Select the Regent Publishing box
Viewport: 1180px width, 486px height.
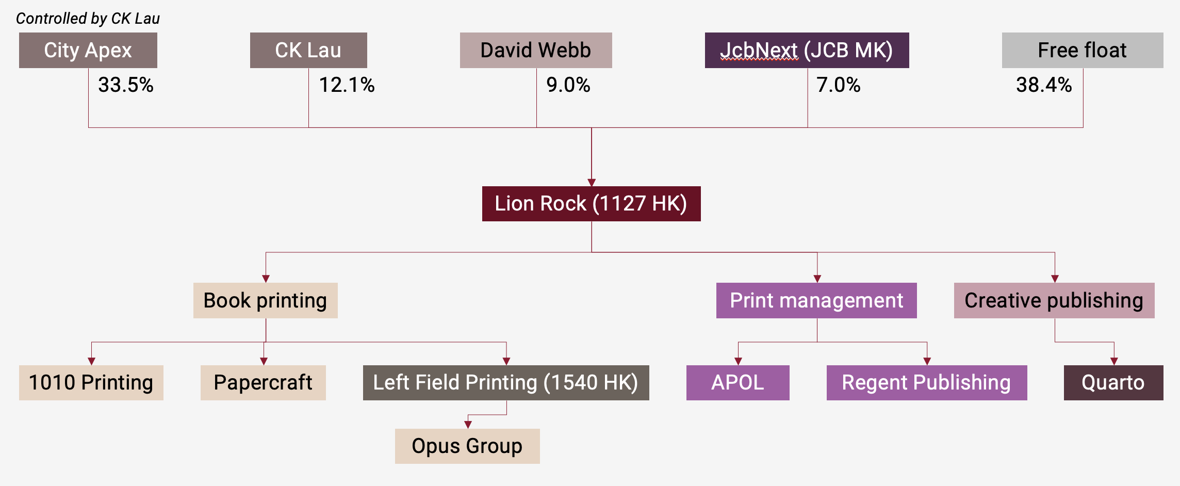pos(926,383)
